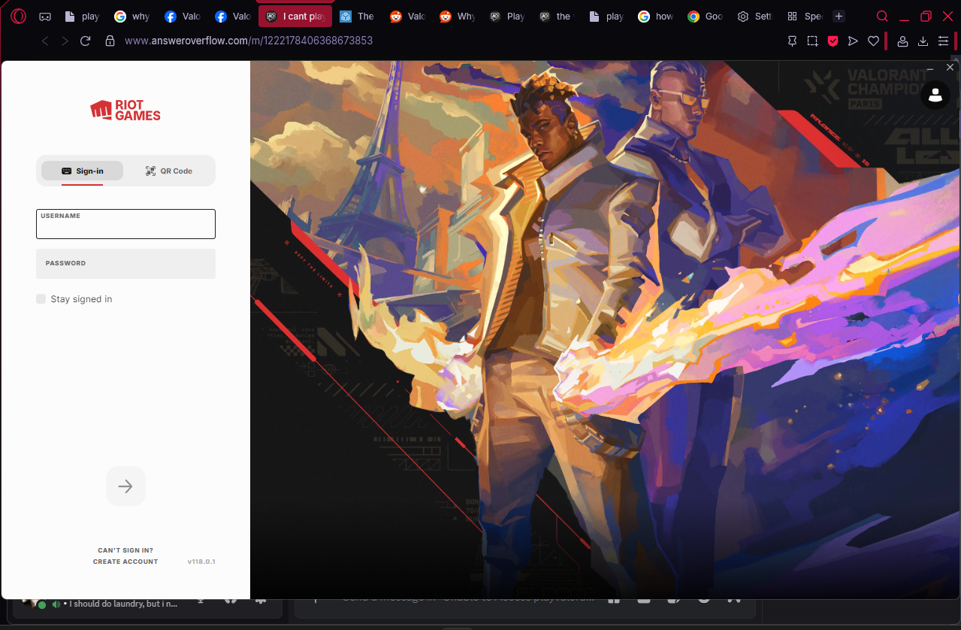Open the GX Corner controller icon
Image resolution: width=961 pixels, height=630 pixels.
pyautogui.click(x=45, y=17)
